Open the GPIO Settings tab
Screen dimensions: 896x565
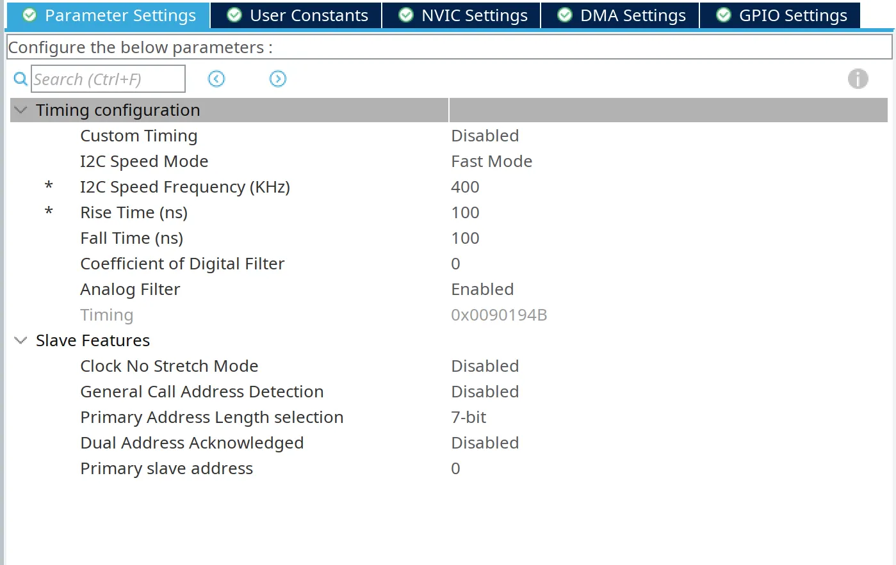(x=779, y=15)
